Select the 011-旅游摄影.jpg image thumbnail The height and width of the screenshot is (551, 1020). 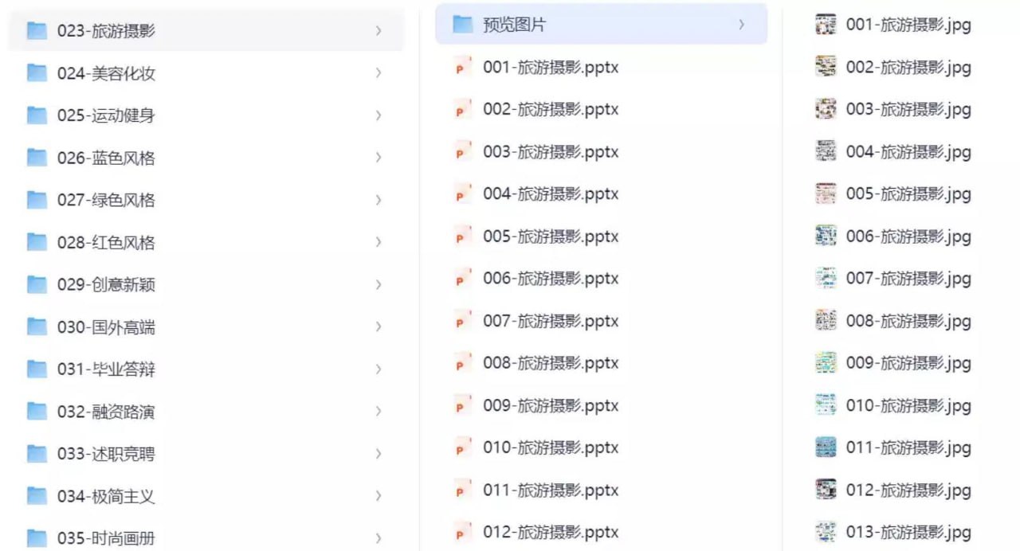click(826, 447)
